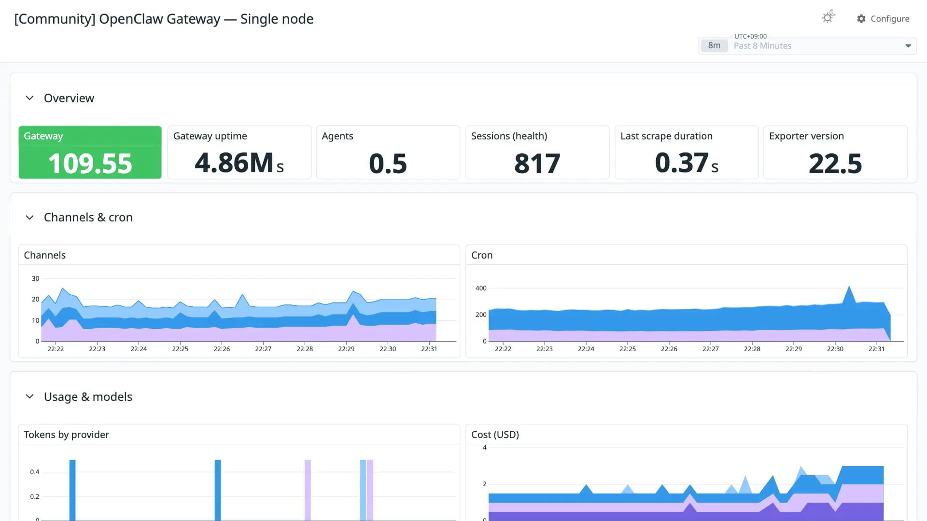
Task: Click the 8m time badge
Action: [714, 46]
